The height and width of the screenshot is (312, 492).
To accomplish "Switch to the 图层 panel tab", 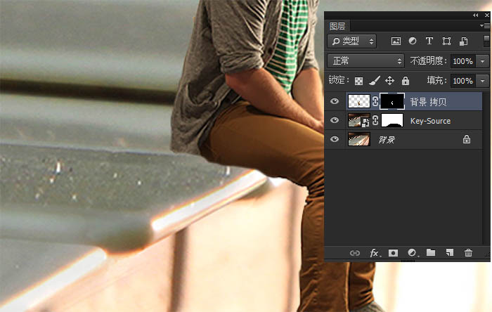I will pos(337,26).
